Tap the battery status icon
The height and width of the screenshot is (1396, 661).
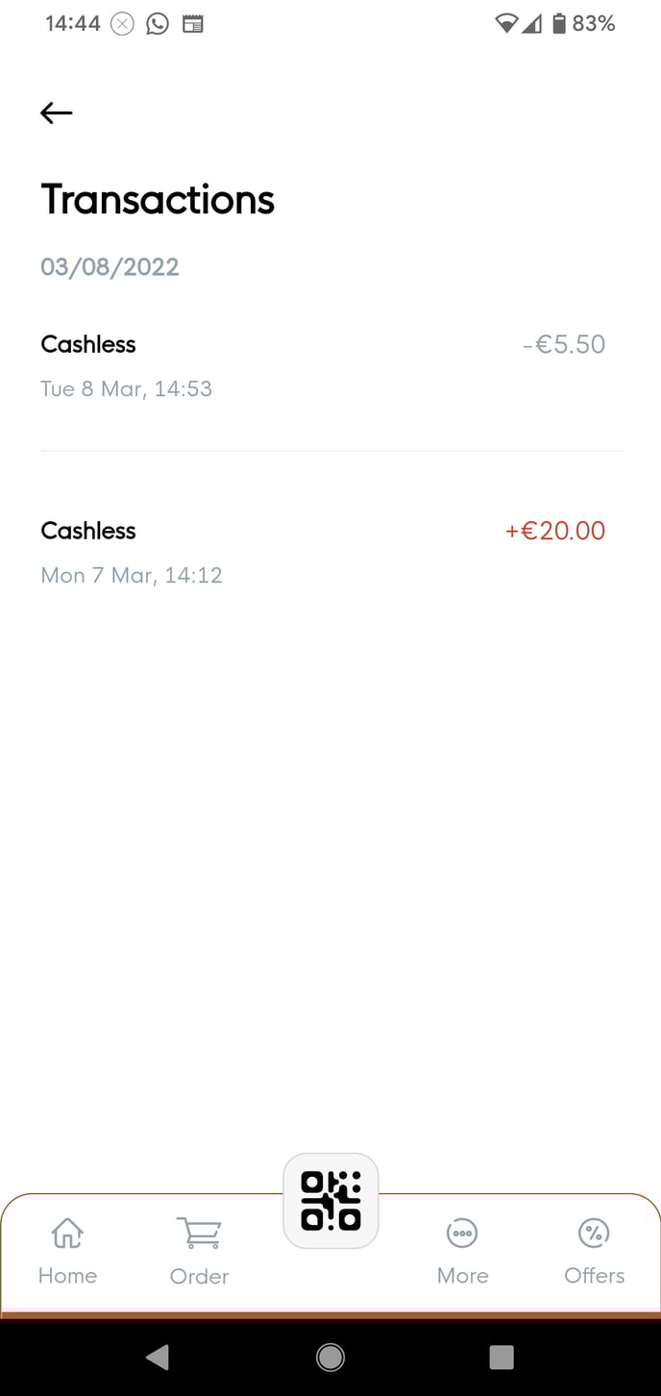coord(559,24)
